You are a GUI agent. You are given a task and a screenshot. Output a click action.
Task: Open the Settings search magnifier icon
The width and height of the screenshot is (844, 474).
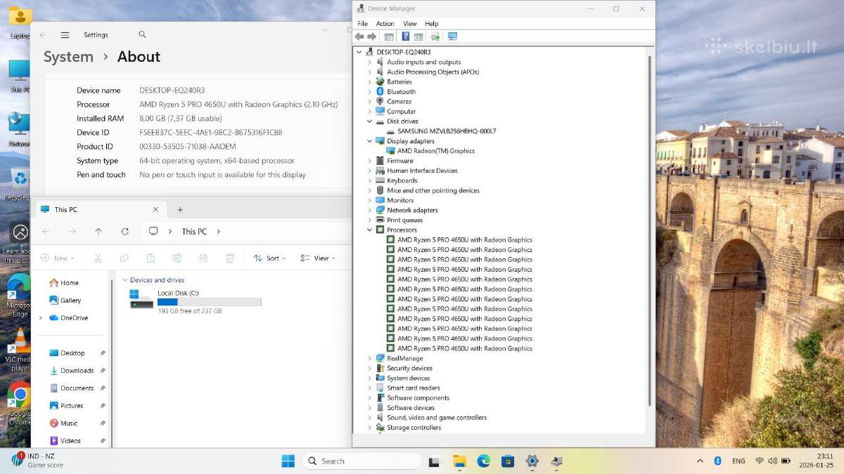coord(142,34)
